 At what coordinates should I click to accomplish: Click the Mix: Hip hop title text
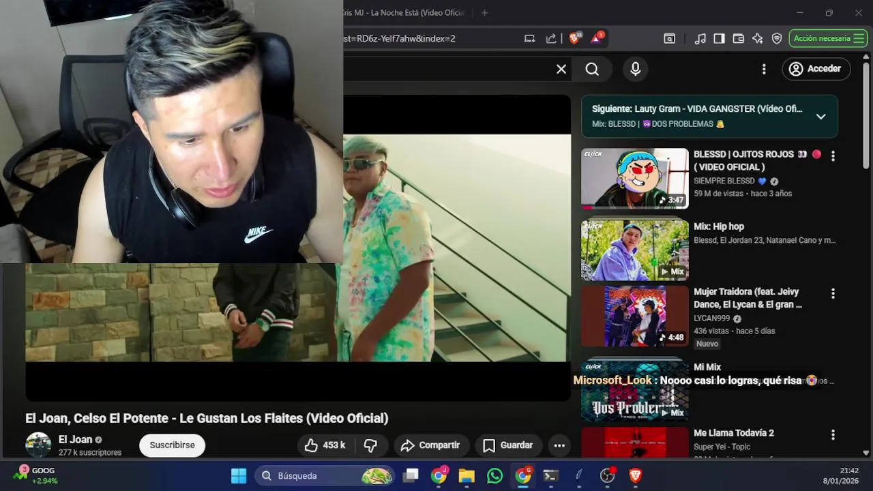719,226
